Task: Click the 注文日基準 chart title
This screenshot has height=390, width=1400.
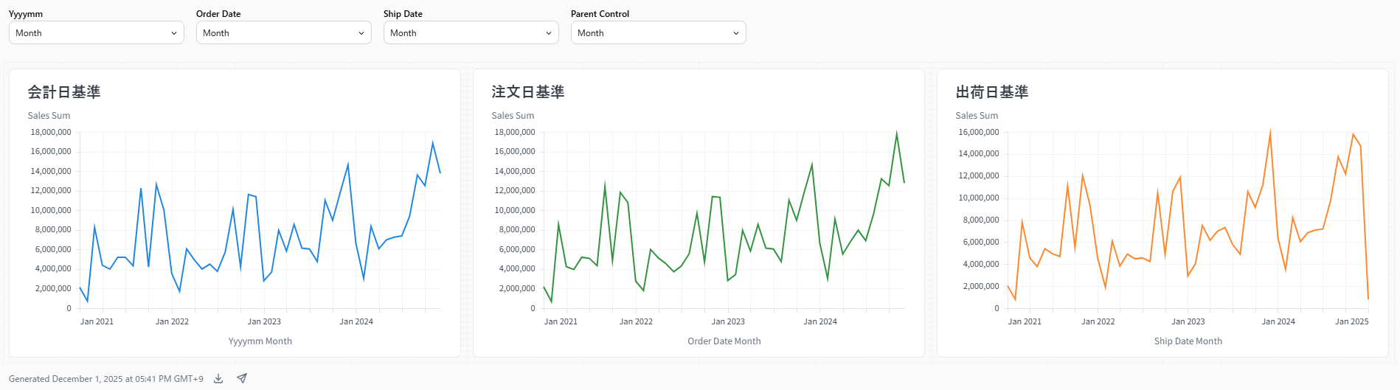Action: tap(528, 92)
